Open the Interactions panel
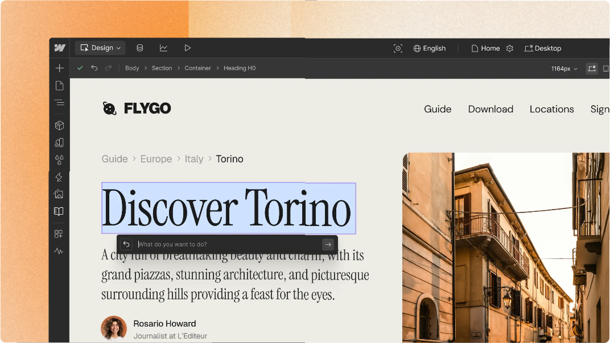Viewport: 610px width, 343px height. click(59, 177)
